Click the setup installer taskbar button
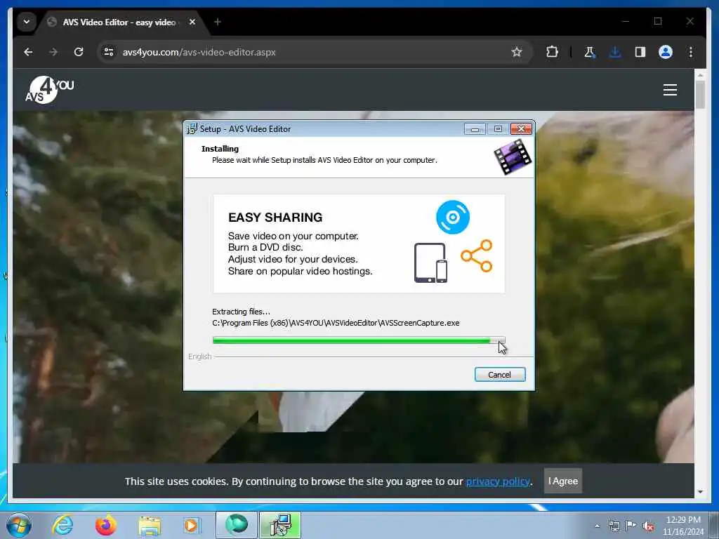The image size is (719, 539). 280,525
